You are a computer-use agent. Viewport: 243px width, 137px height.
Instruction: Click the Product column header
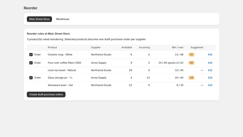[52, 47]
